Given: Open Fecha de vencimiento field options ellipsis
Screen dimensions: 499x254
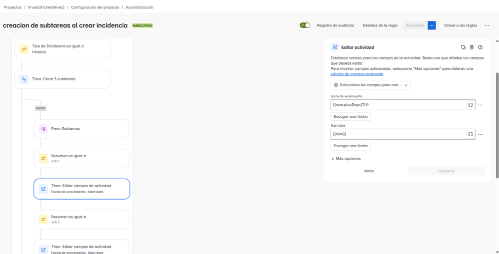Looking at the screenshot, I should tap(480, 105).
